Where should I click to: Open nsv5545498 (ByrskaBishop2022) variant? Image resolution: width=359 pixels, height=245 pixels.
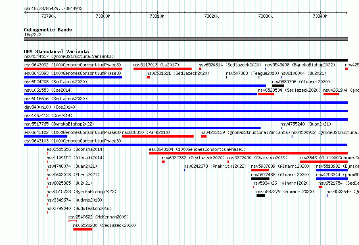pos(300,65)
